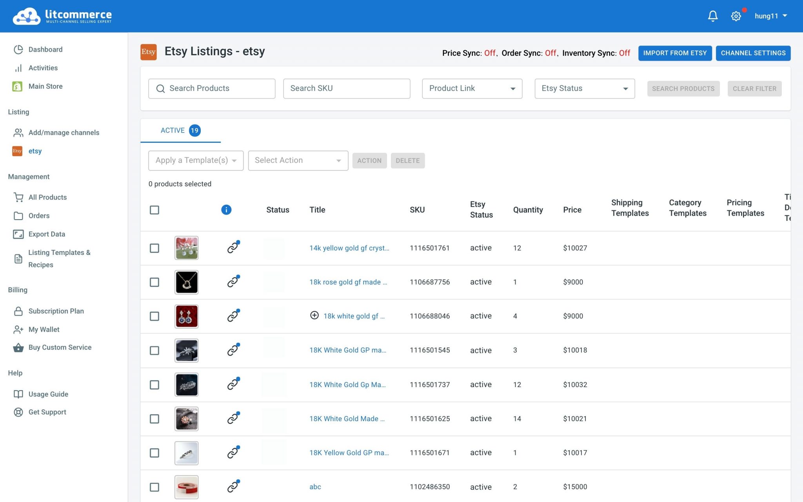Check the box for 18k rose gold listing
Screen dimensions: 803x502
pyautogui.click(x=154, y=282)
